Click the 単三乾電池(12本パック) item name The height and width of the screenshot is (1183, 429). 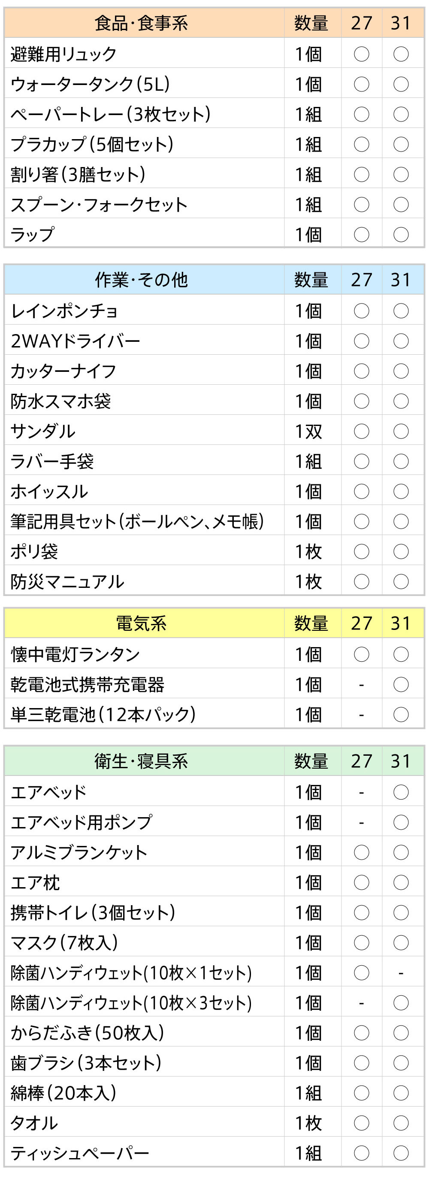103,714
